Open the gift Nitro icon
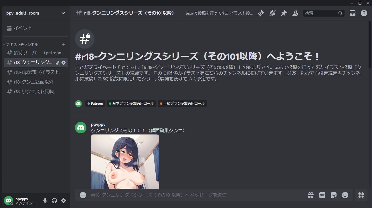 [x=311, y=195]
